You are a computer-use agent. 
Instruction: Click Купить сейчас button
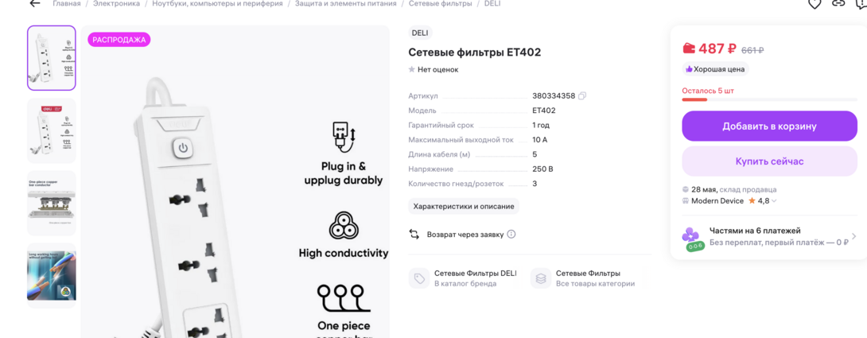point(769,161)
